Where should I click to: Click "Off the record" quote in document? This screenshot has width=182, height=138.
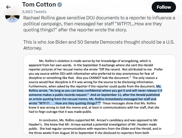click(x=109, y=69)
